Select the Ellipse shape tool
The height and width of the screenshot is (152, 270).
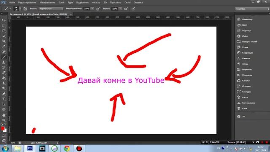4,110
